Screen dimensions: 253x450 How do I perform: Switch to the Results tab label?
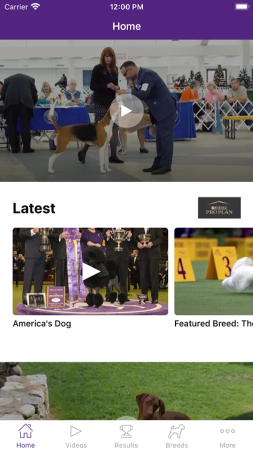pos(126,445)
